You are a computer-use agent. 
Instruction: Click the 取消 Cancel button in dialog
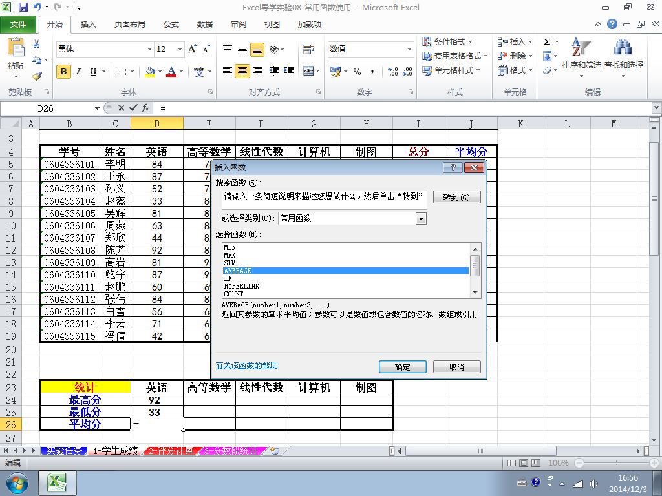pyautogui.click(x=456, y=367)
